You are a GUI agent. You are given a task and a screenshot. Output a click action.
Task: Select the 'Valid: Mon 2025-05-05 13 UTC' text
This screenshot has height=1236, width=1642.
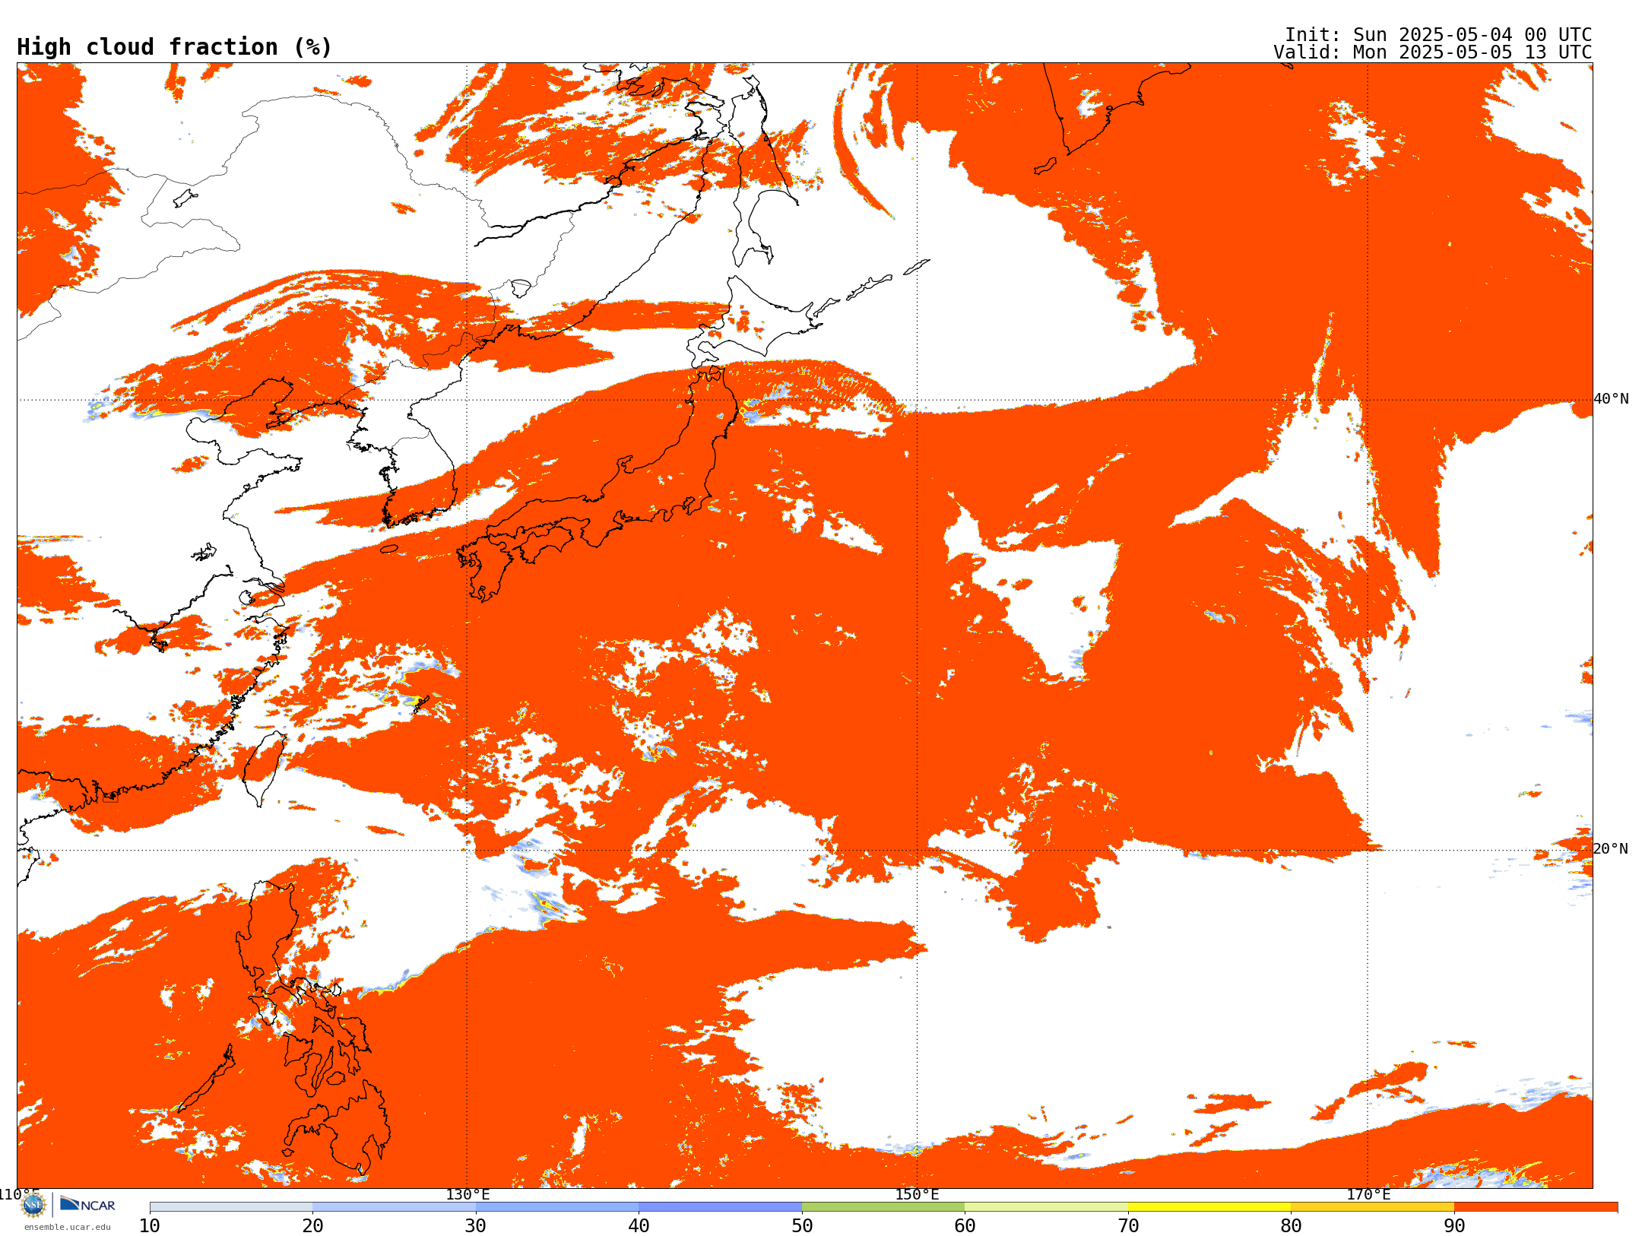click(1433, 52)
